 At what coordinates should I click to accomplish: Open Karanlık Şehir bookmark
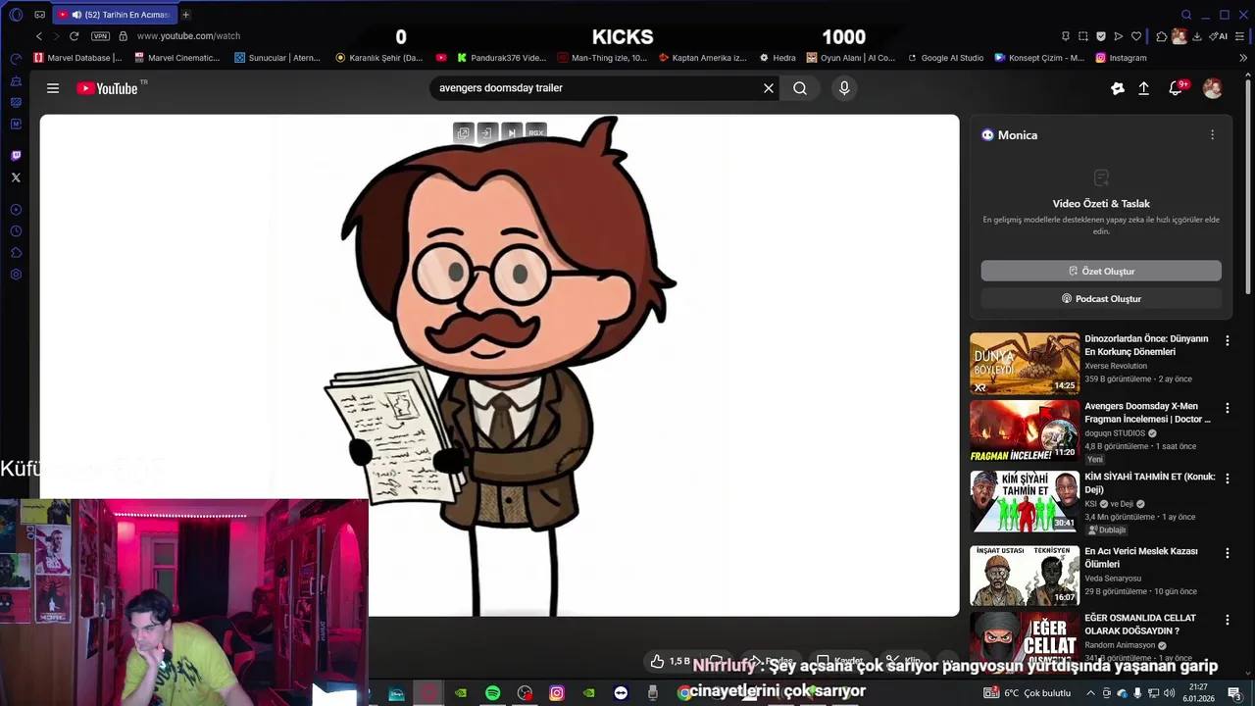pos(379,58)
